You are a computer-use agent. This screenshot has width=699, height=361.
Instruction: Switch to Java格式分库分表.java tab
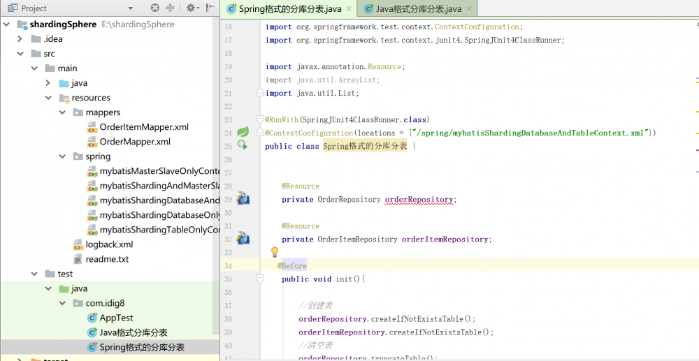(418, 9)
